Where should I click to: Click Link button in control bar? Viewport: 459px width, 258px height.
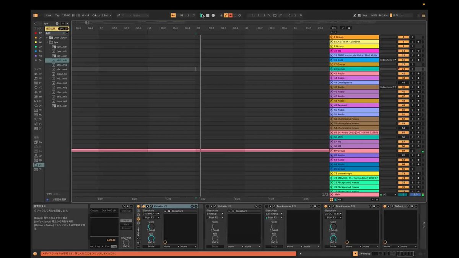[49, 15]
